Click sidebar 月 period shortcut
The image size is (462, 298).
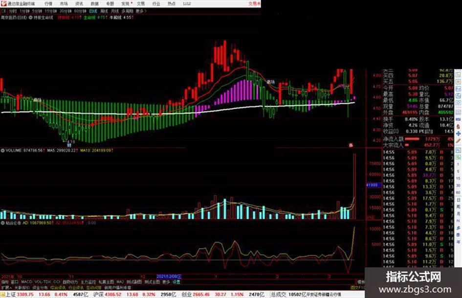coord(459,214)
